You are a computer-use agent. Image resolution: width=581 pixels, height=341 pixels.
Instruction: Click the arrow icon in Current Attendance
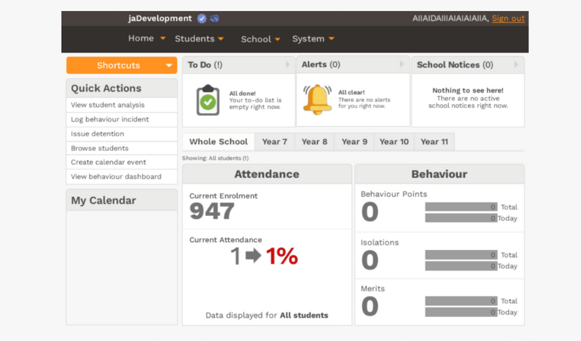(x=253, y=256)
